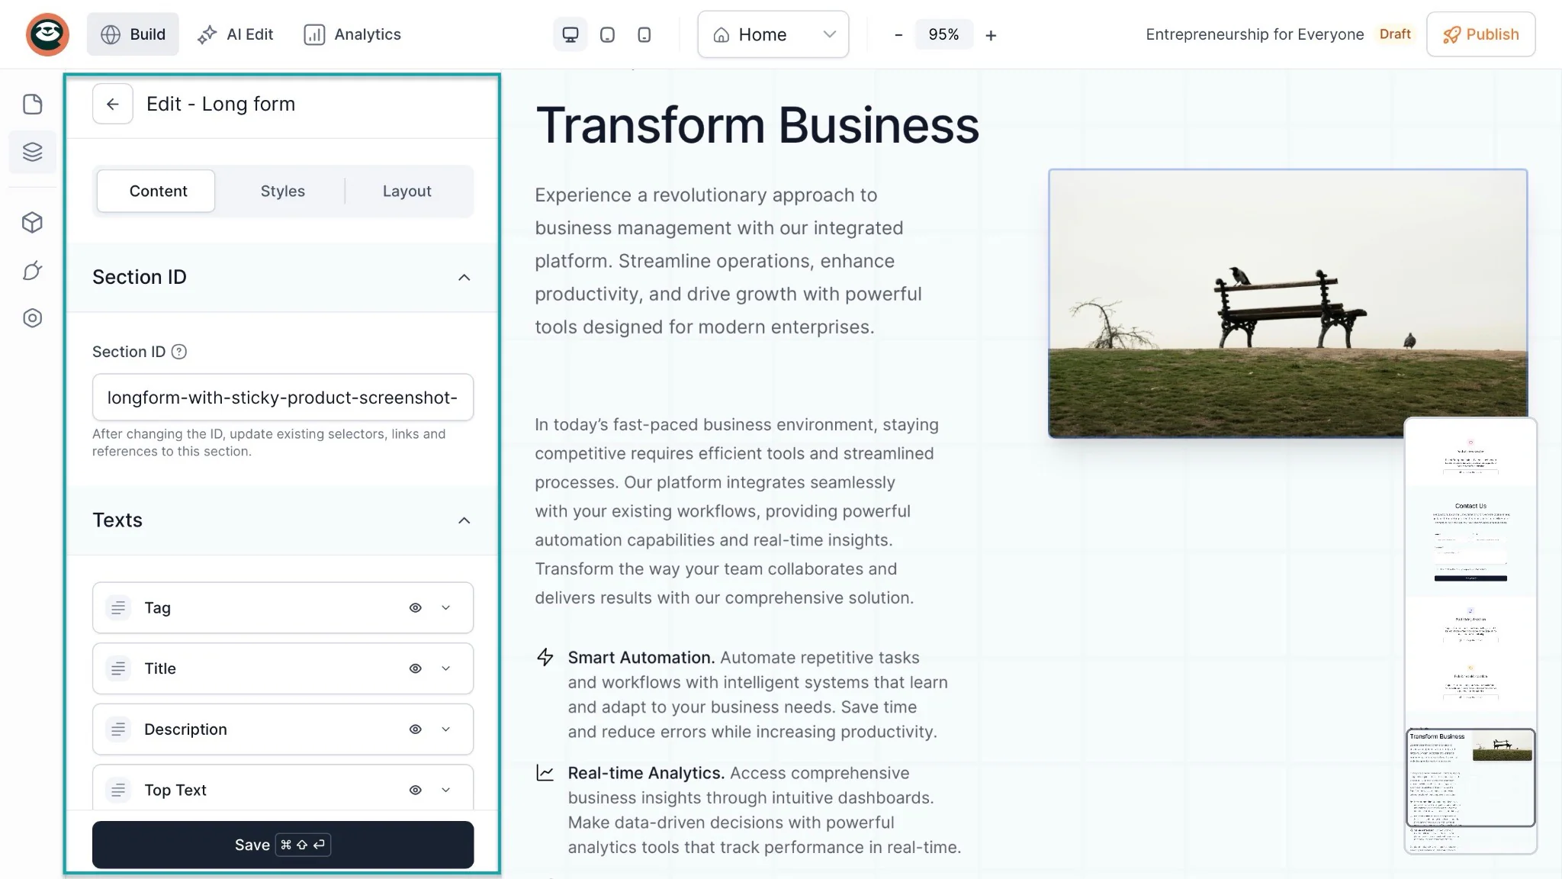The image size is (1562, 879).
Task: Click the Smart Automation lightning icon
Action: 545,657
